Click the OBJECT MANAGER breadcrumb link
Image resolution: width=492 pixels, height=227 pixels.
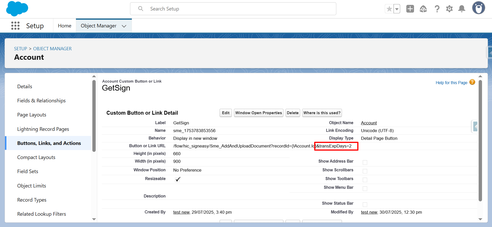pyautogui.click(x=52, y=49)
